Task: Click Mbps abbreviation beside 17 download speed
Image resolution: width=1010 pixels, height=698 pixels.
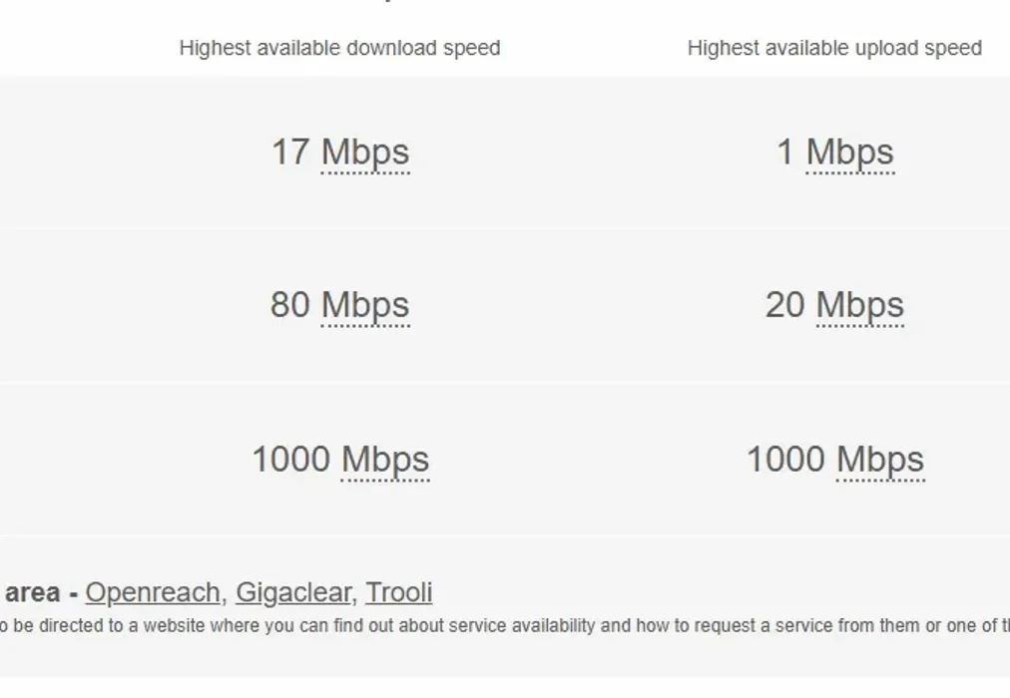Action: point(365,153)
